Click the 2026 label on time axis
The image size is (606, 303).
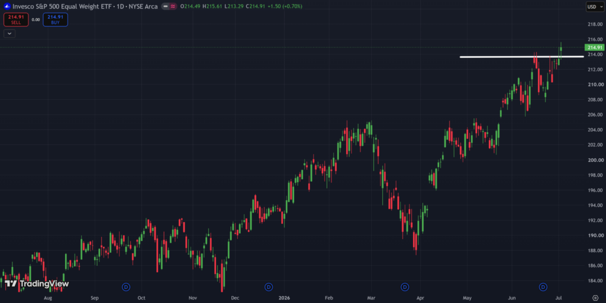click(x=284, y=298)
